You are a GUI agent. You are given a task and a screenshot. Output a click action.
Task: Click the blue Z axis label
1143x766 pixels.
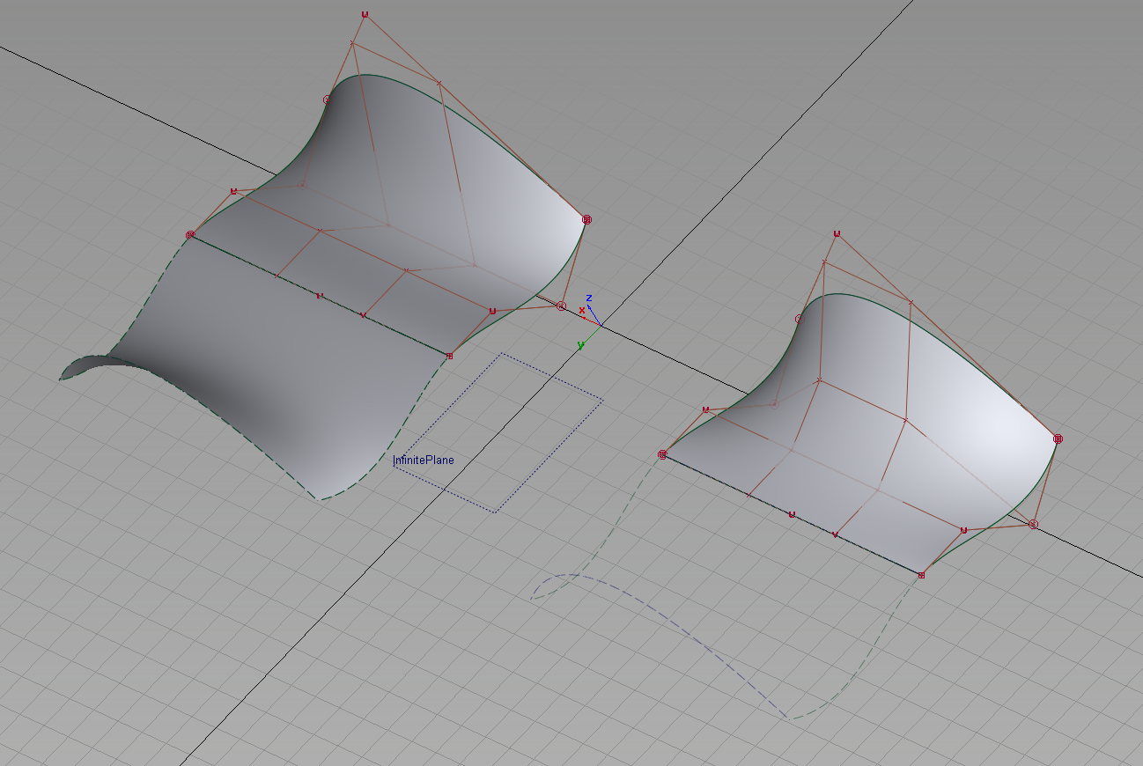[x=589, y=298]
